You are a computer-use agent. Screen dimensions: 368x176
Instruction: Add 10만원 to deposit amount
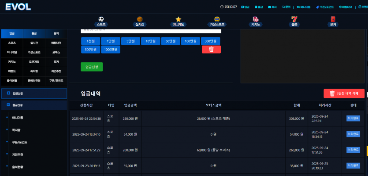click(151, 41)
